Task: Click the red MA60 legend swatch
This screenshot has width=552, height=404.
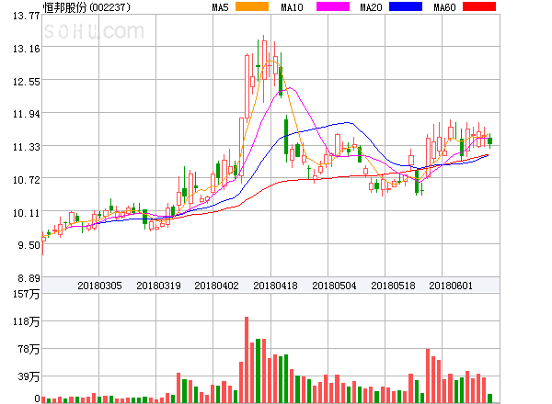Action: tap(479, 6)
